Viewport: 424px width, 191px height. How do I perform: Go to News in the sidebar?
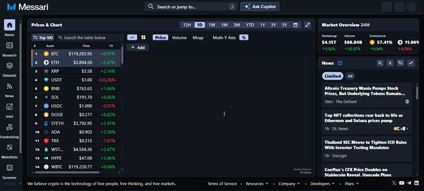point(10,86)
